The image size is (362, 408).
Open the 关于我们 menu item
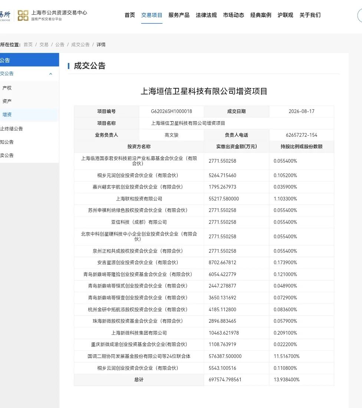coord(310,15)
